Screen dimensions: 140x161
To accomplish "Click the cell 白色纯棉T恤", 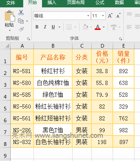I will click(53, 83).
